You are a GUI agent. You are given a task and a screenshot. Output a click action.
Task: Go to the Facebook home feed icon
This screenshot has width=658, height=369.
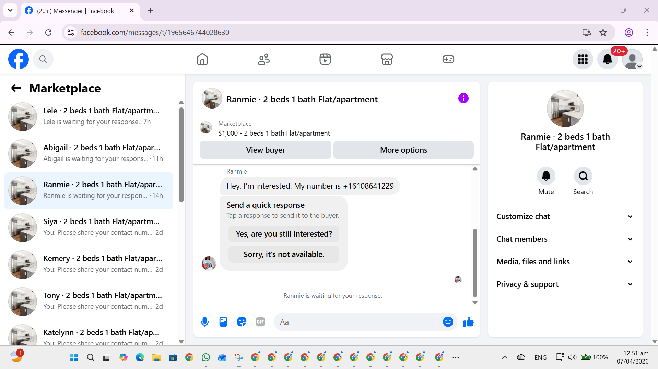point(202,59)
